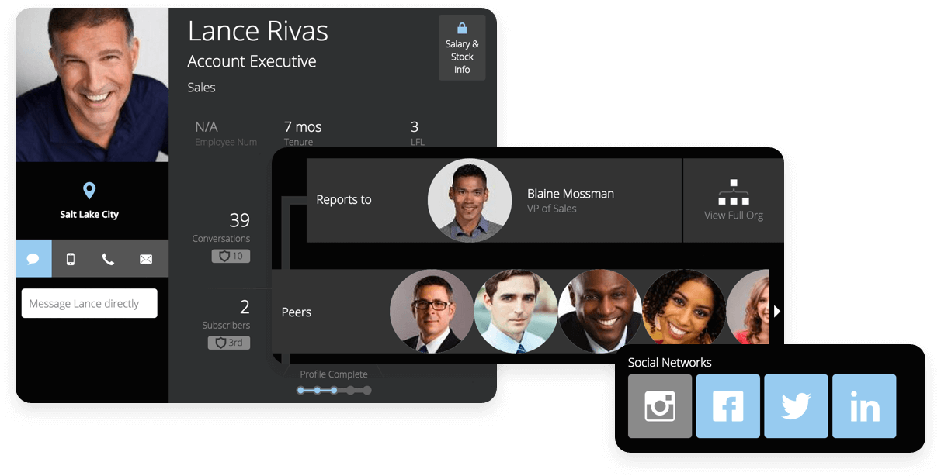Open Lance's Twitter profile
Viewport: 941px width, 476px height.
(796, 405)
